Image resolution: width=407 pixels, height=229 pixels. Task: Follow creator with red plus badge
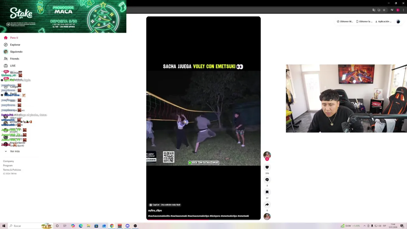(x=267, y=159)
